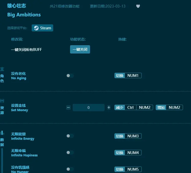Click the 切换 label beside NUM1
This screenshot has height=173, width=191.
click(120, 76)
